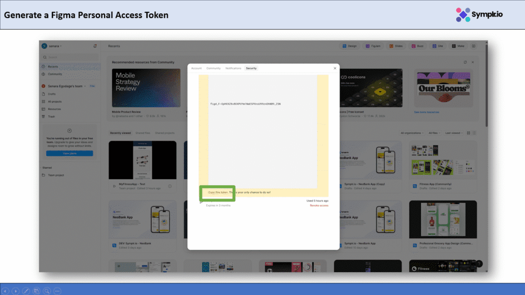Switch to grid view of files
The height and width of the screenshot is (295, 525).
click(x=468, y=133)
